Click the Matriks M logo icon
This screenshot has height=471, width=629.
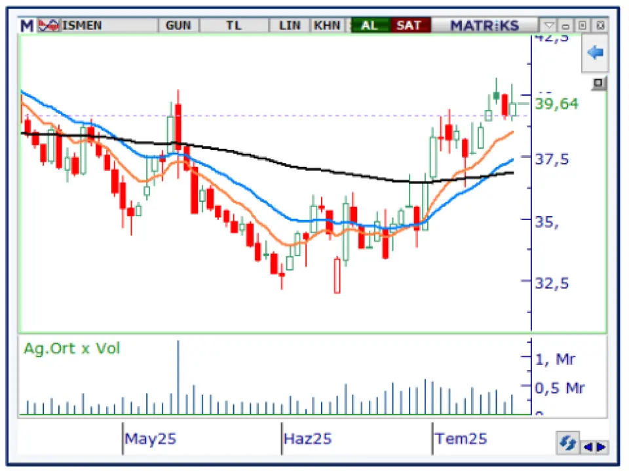(x=27, y=26)
